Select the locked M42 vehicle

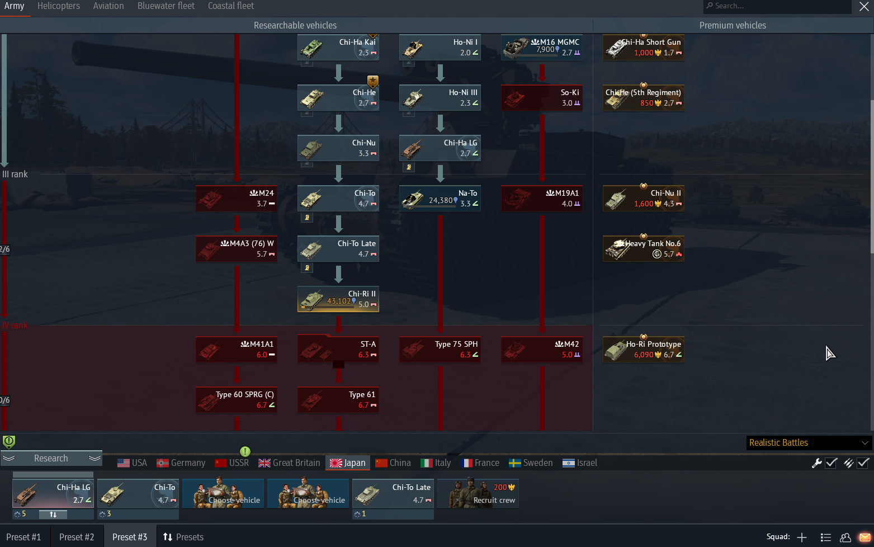tap(542, 350)
